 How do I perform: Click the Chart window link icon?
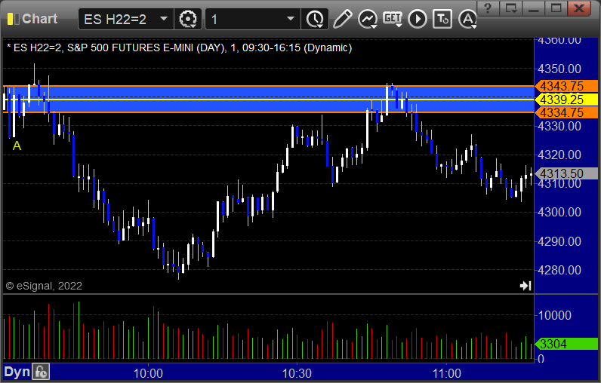[x=13, y=19]
